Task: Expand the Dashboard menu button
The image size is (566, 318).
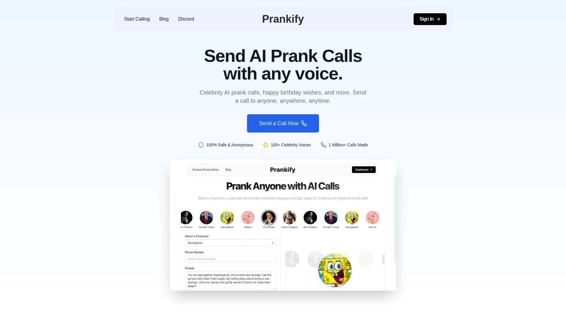Action: (x=363, y=170)
